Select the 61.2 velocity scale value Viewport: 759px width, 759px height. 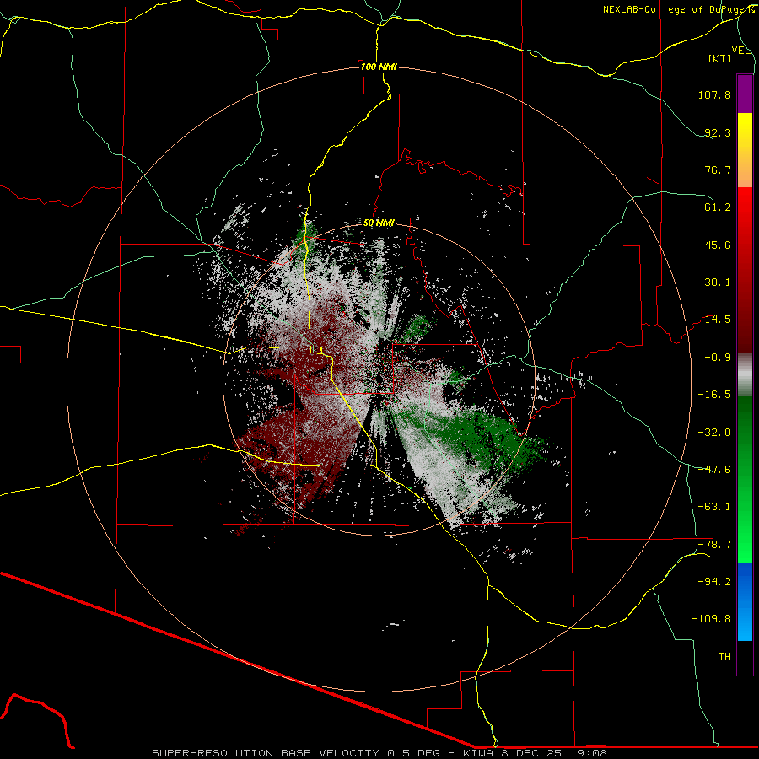pyautogui.click(x=718, y=207)
